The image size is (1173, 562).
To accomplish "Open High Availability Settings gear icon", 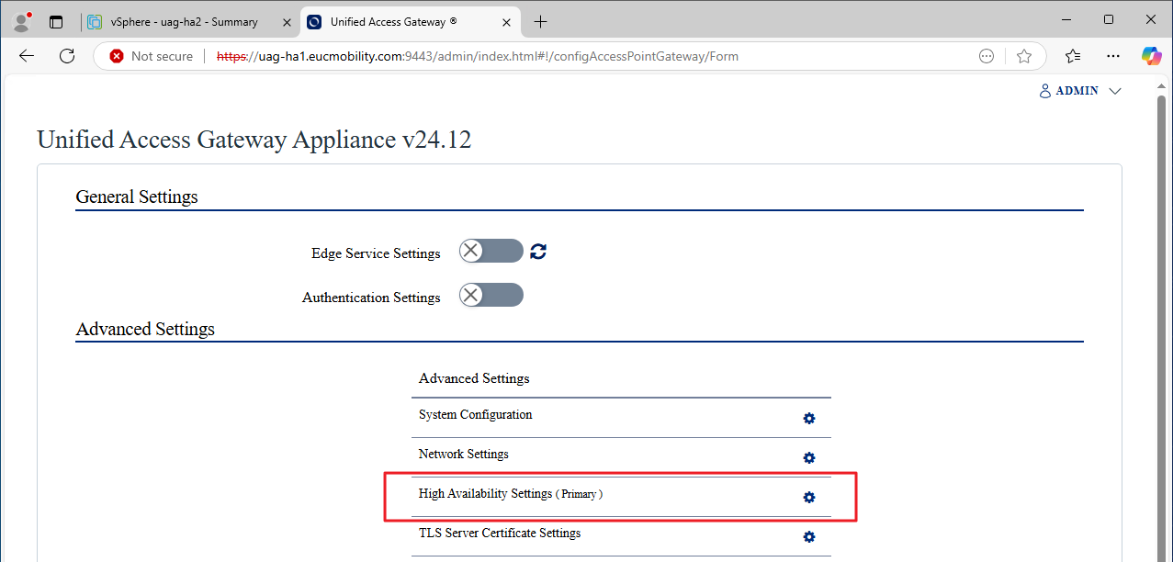I will tap(808, 497).
